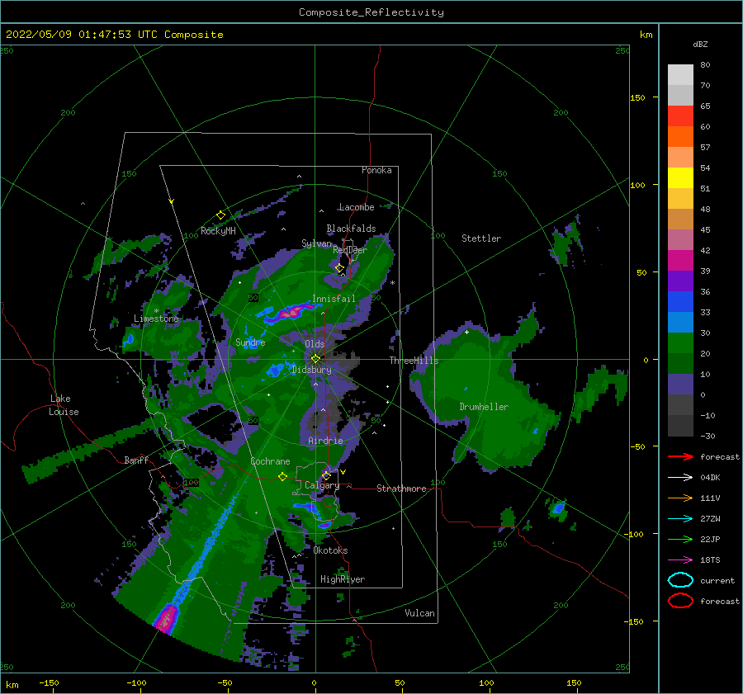Click the Airdrie label

[x=325, y=441]
